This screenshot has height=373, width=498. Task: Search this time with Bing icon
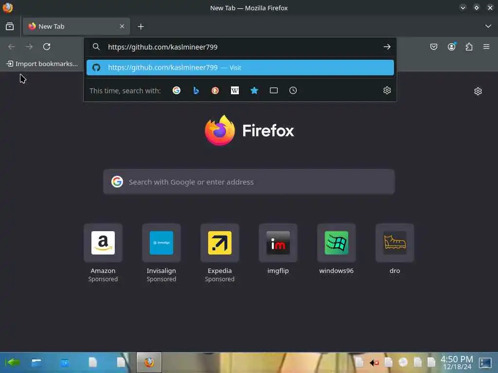coord(196,91)
